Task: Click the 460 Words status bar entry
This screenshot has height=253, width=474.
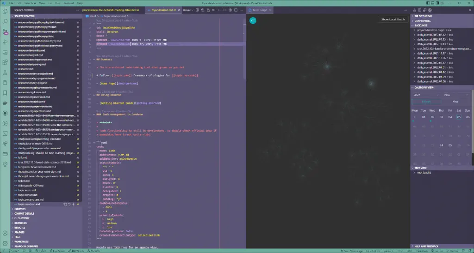Action: click(x=76, y=251)
